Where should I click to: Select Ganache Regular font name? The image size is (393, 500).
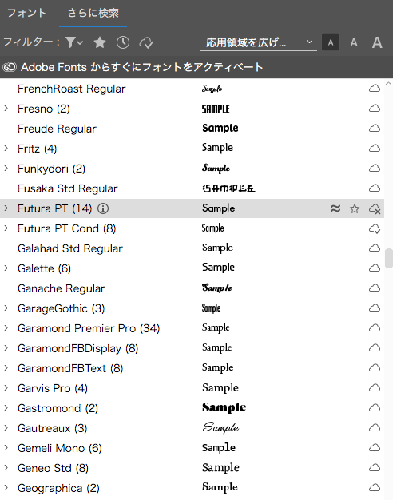tap(62, 288)
